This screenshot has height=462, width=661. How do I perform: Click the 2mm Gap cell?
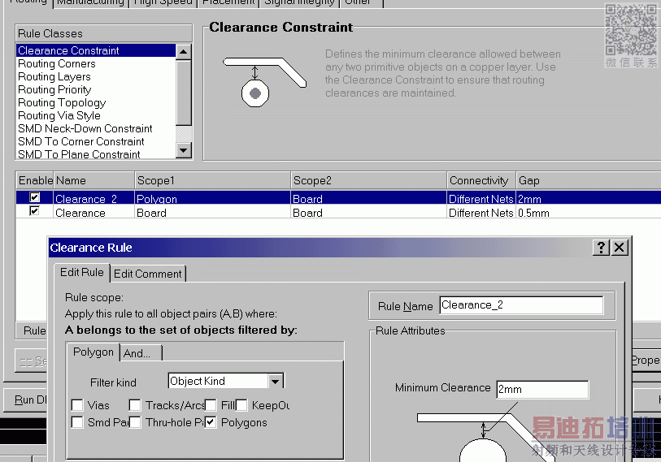589,199
